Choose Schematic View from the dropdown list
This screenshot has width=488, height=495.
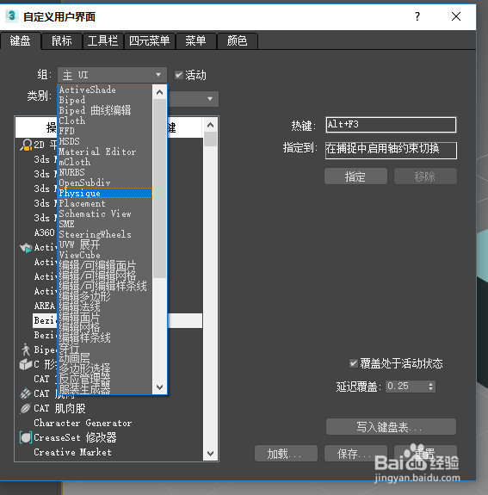click(105, 213)
